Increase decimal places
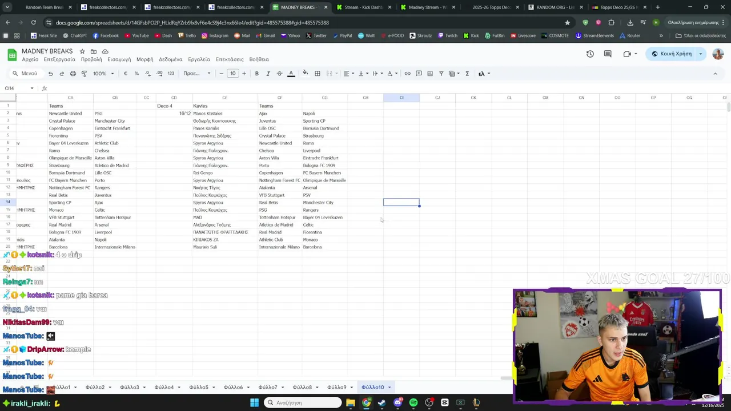 [159, 74]
